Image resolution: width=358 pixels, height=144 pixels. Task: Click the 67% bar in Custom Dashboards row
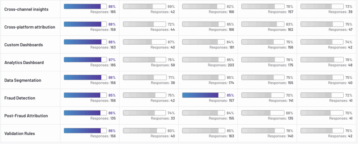(144, 42)
